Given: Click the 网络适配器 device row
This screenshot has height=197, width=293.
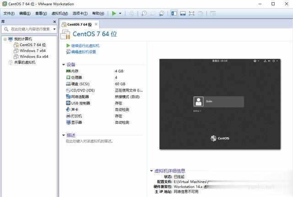Looking at the screenshot, I should [x=105, y=96].
